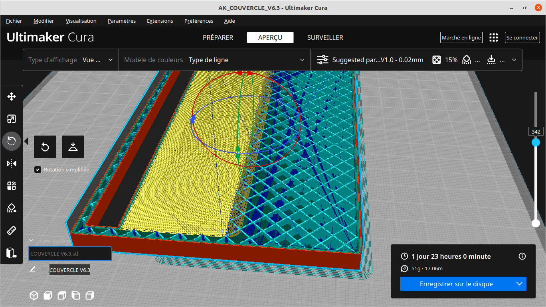Click the adhesion settings icon

[491, 60]
